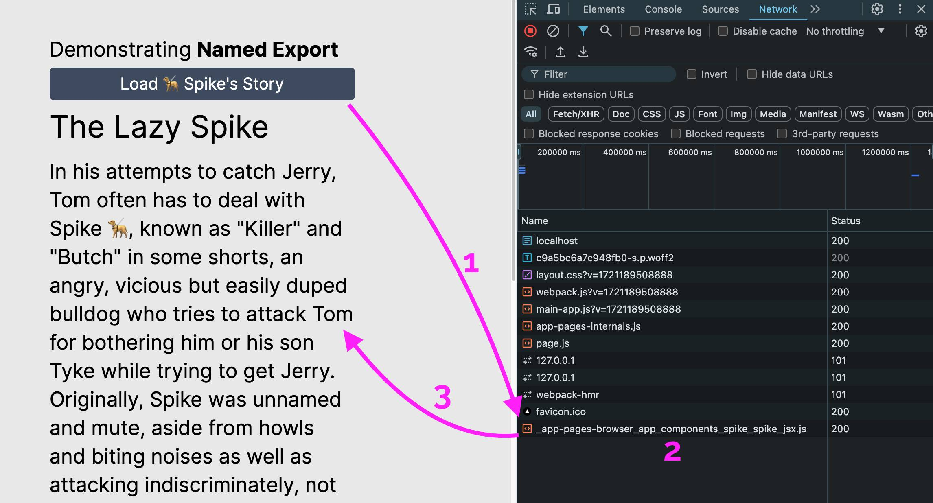This screenshot has width=933, height=503.
Task: Select the favicon.ico request name
Action: coord(561,411)
